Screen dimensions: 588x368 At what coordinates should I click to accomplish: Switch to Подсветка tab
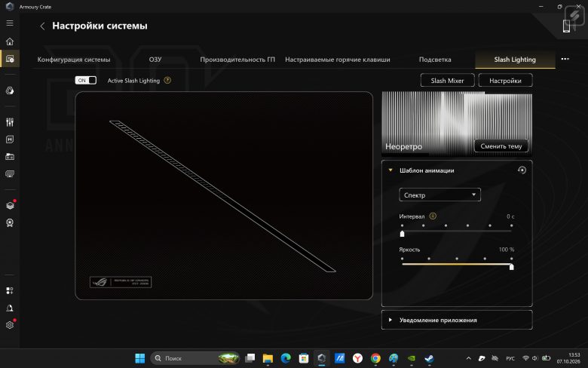coord(435,60)
